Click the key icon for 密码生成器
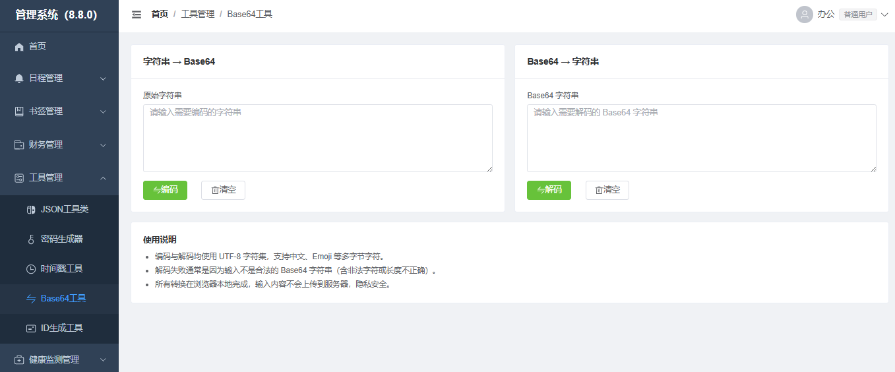The width and height of the screenshot is (895, 372). point(31,239)
